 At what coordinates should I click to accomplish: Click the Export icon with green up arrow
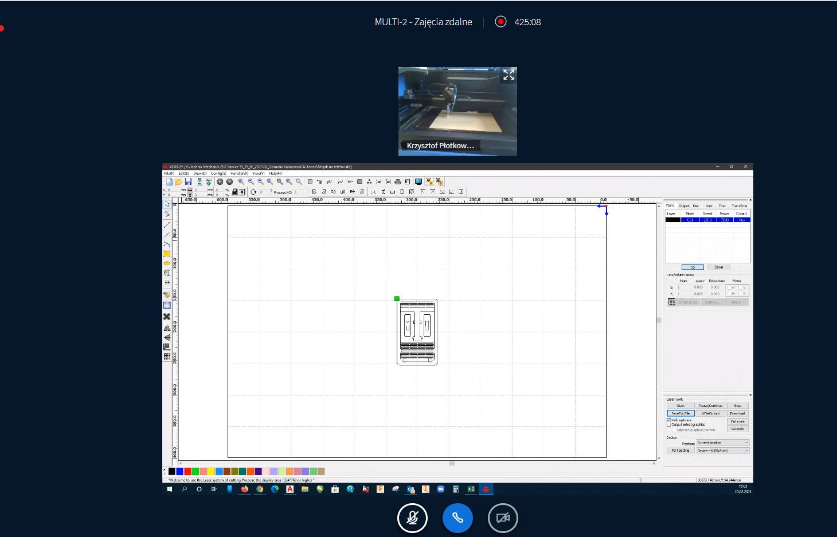click(208, 181)
